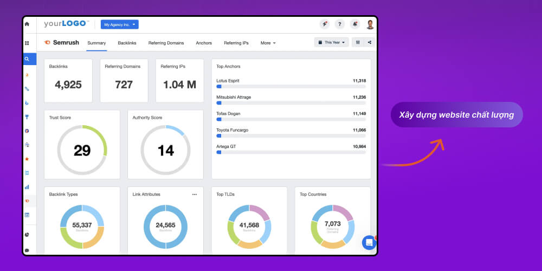542x271 pixels.
Task: Expand the This Year date range dropdown
Action: (x=332, y=42)
